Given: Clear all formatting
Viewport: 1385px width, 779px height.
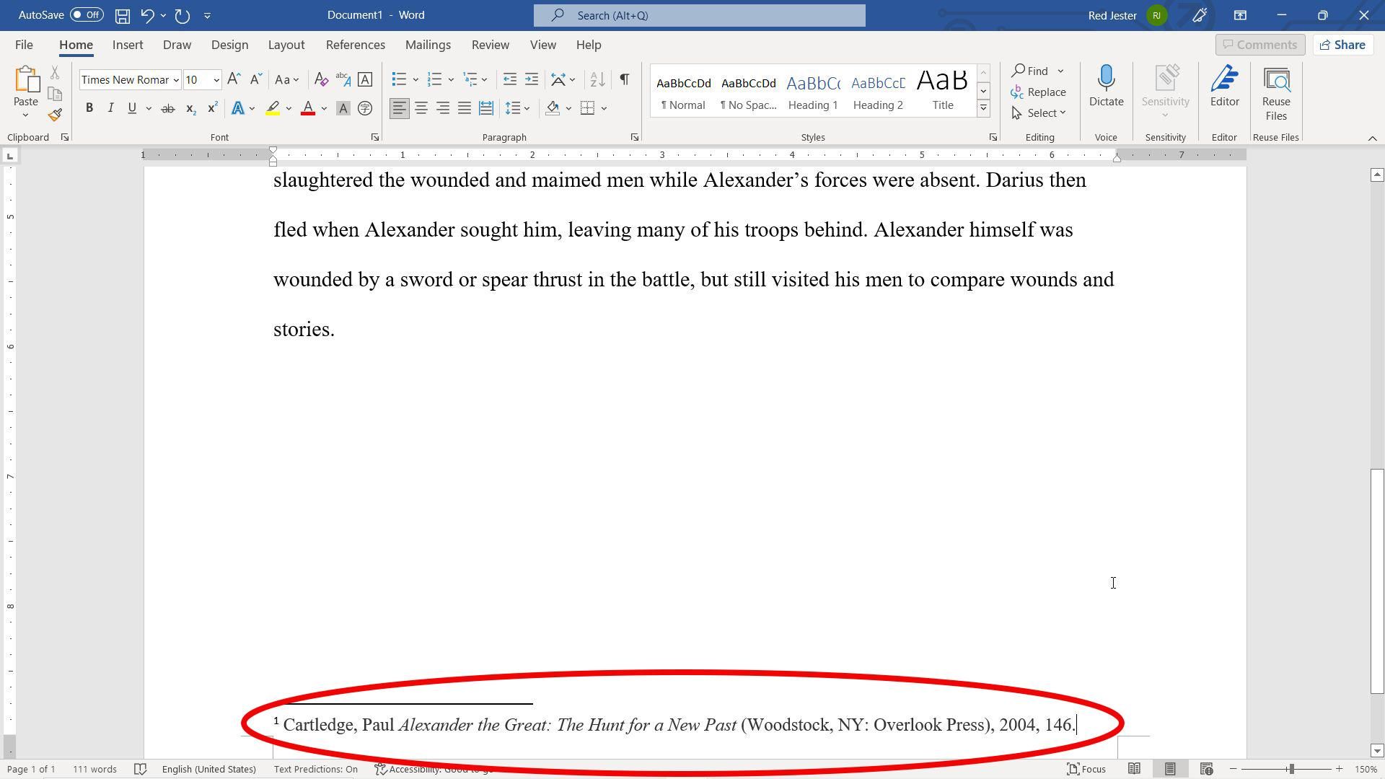Looking at the screenshot, I should [x=321, y=79].
